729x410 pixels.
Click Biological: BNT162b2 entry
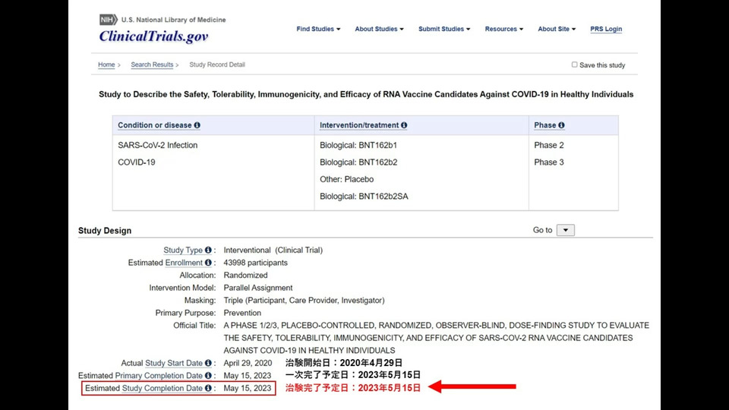tap(358, 162)
